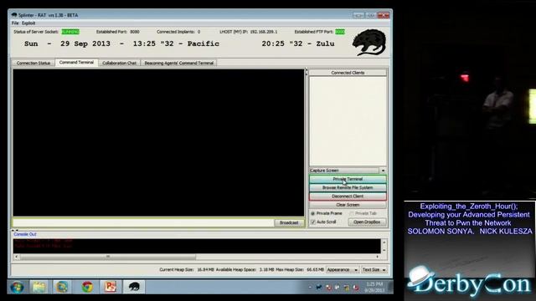Toggle the Auto Scroll checkbox

pyautogui.click(x=312, y=222)
